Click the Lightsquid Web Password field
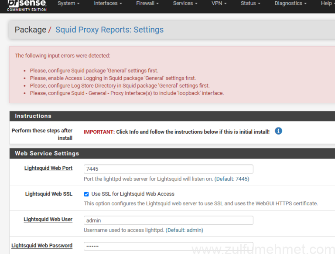This screenshot has height=254, width=335. (x=168, y=246)
